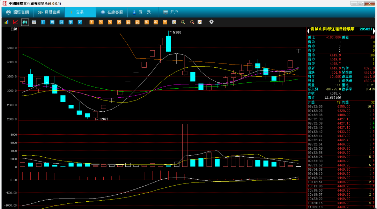
Task: Click the 委比 +100.00% value
Action: pos(333,37)
